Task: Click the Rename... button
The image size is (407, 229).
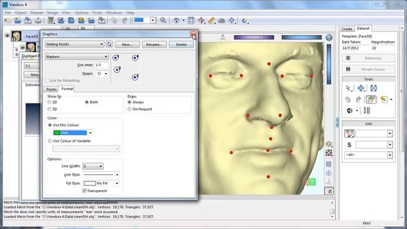Action: click(x=154, y=45)
